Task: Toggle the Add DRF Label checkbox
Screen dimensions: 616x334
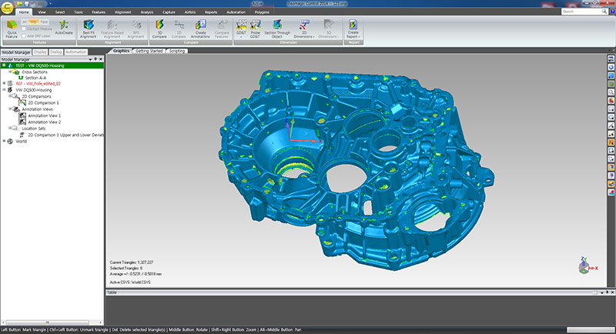Action: pyautogui.click(x=23, y=37)
